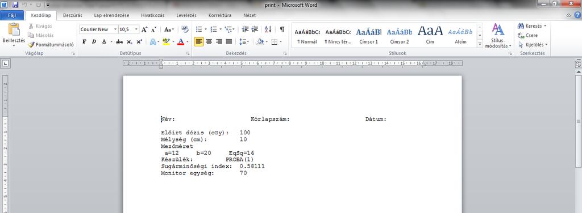Toggle bold formatting with the F button
The image size is (582, 213).
click(x=84, y=42)
